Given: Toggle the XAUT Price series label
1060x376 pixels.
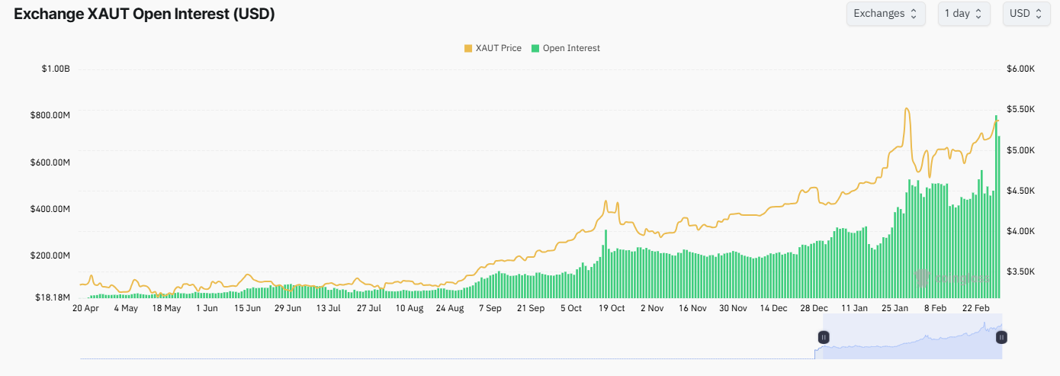Looking at the screenshot, I should click(x=498, y=48).
